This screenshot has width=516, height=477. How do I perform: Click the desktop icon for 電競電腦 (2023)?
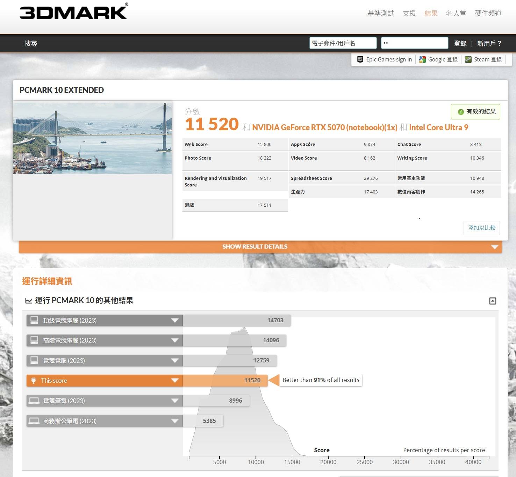[x=34, y=360]
